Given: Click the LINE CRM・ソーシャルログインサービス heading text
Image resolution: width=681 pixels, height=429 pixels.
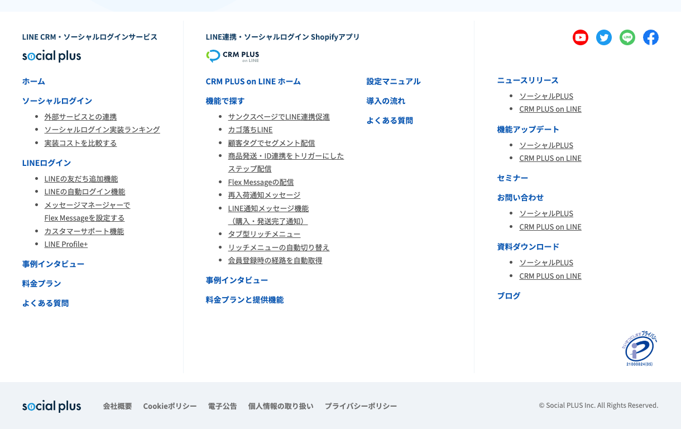Looking at the screenshot, I should click(90, 37).
